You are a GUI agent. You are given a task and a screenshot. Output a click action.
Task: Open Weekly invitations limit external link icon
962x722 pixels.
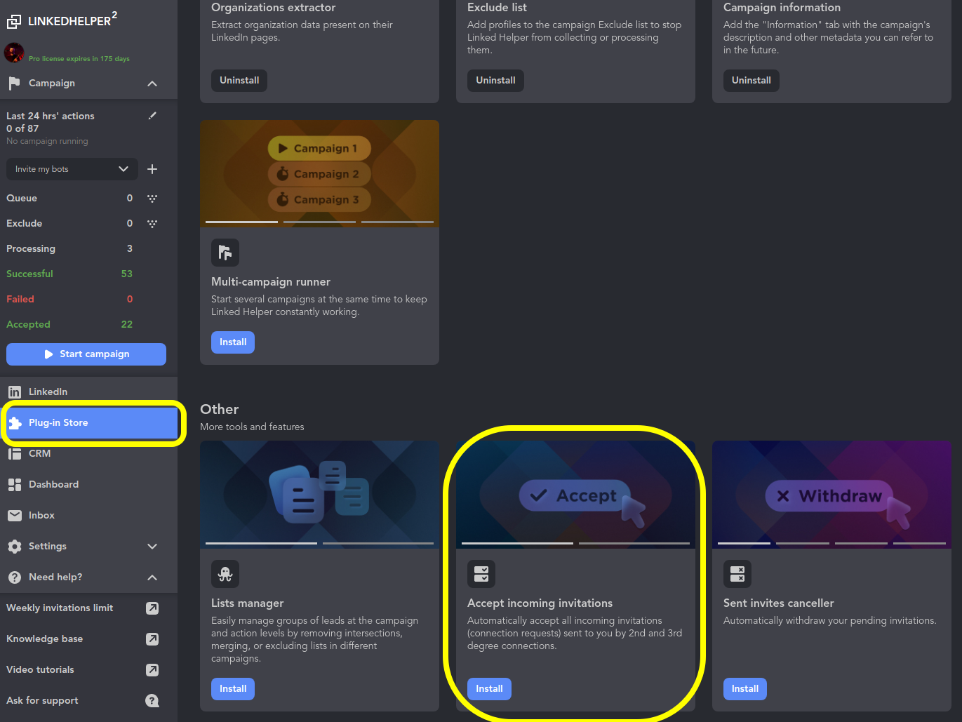click(152, 608)
